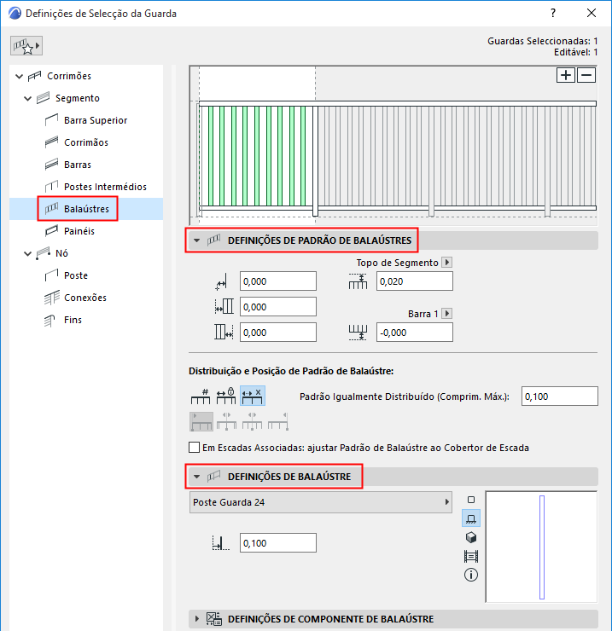
Task: Open Barra 1 reference arrow
Action: [446, 314]
